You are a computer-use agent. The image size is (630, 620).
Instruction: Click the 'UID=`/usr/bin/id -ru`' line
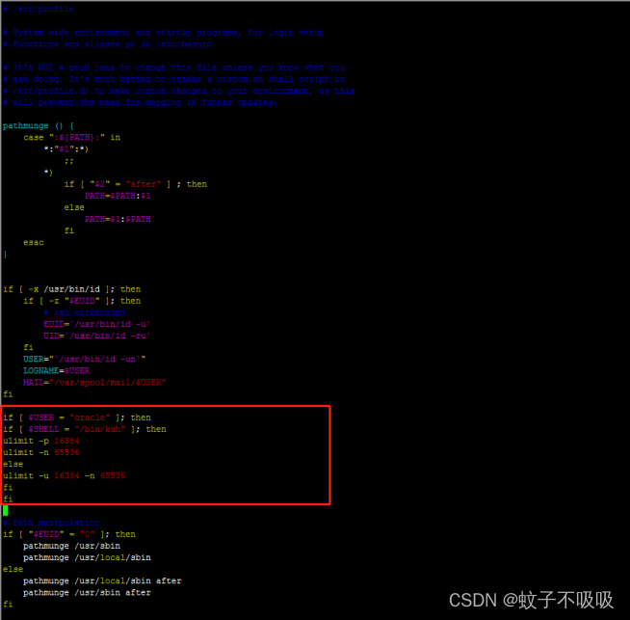click(97, 336)
